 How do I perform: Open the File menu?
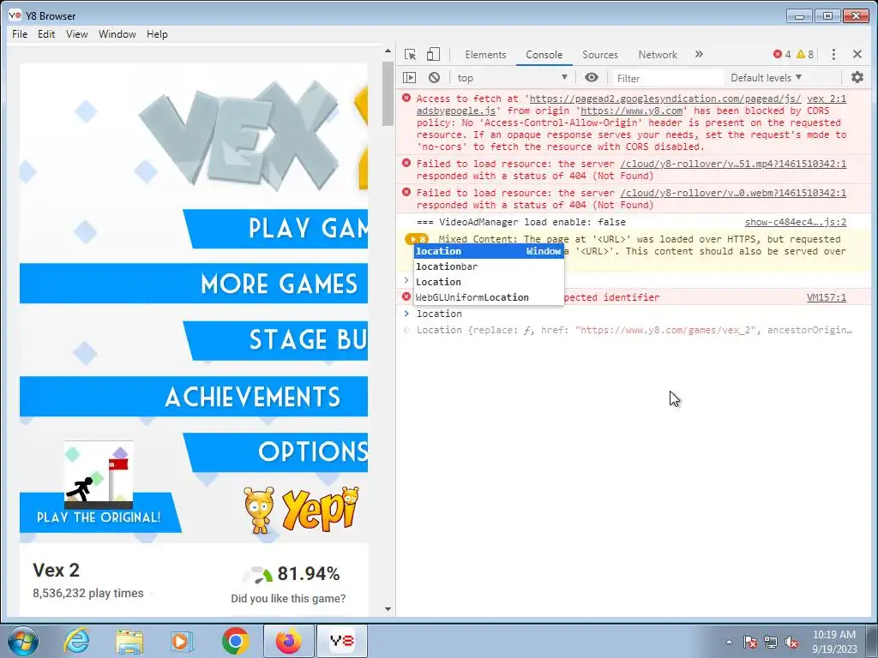click(x=20, y=34)
